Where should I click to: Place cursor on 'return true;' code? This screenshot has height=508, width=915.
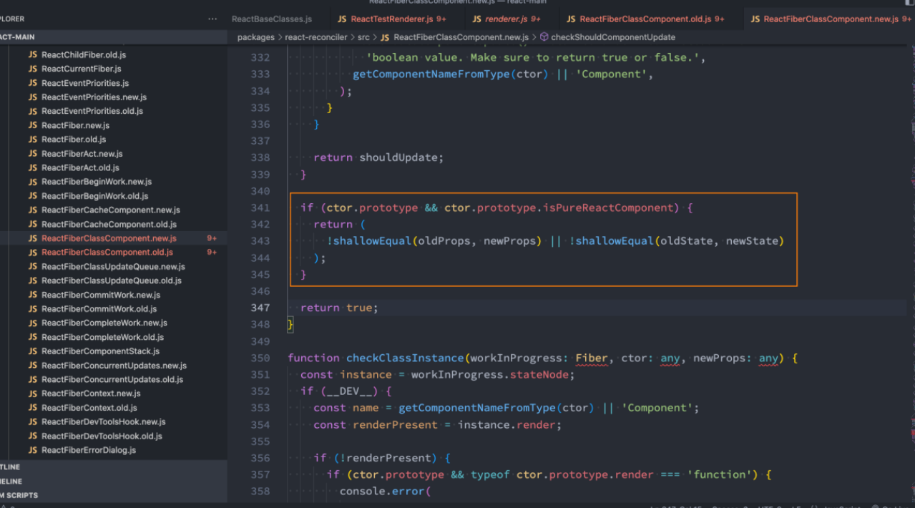click(x=339, y=308)
